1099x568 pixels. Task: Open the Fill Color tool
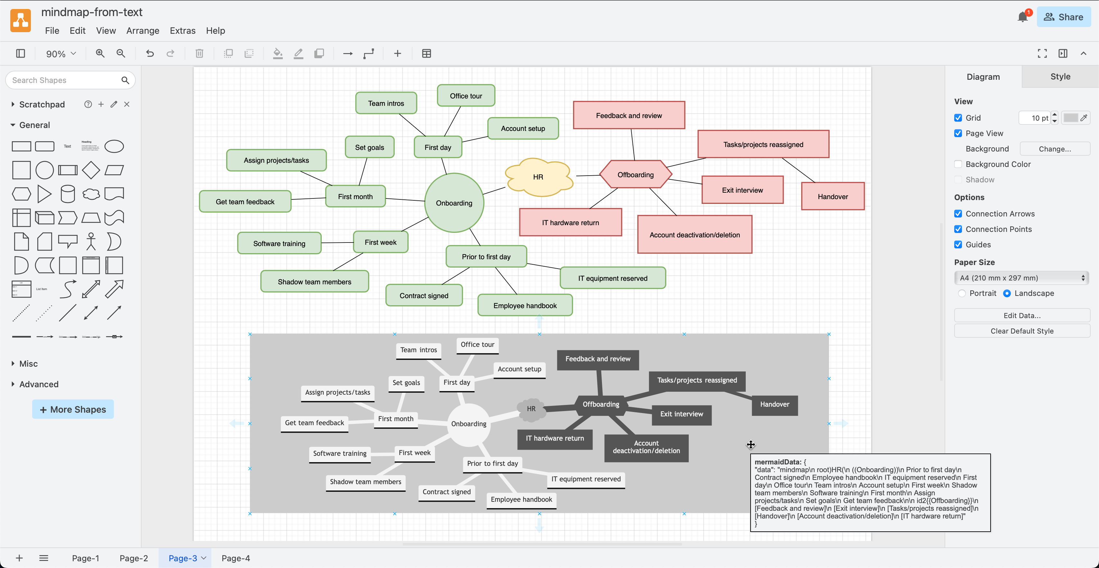278,53
